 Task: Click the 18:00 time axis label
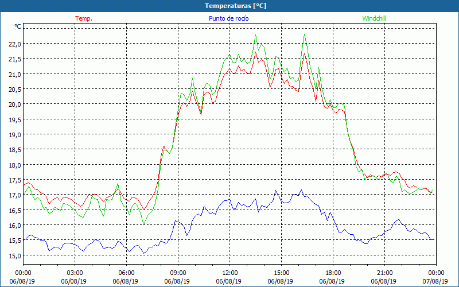(x=333, y=273)
